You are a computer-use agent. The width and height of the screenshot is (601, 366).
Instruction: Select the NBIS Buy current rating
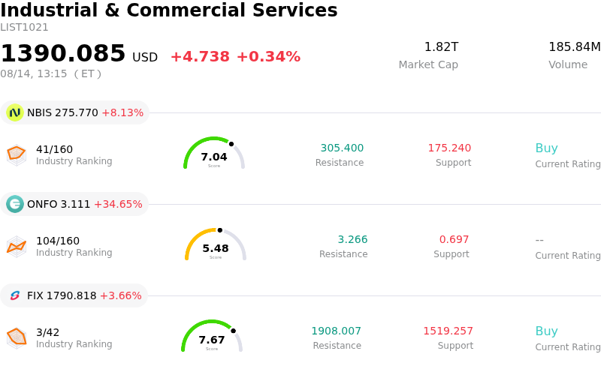click(x=547, y=148)
